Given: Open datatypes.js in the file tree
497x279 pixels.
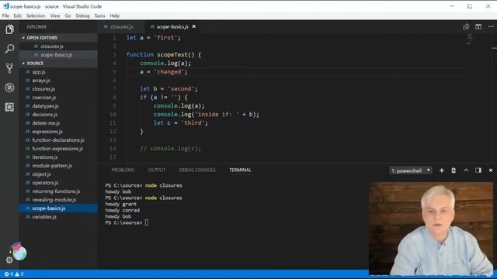Looking at the screenshot, I should [x=59, y=106].
